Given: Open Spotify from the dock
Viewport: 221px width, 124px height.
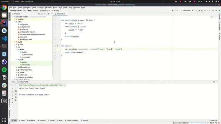Looking at the screenshot, I should click(4, 70).
